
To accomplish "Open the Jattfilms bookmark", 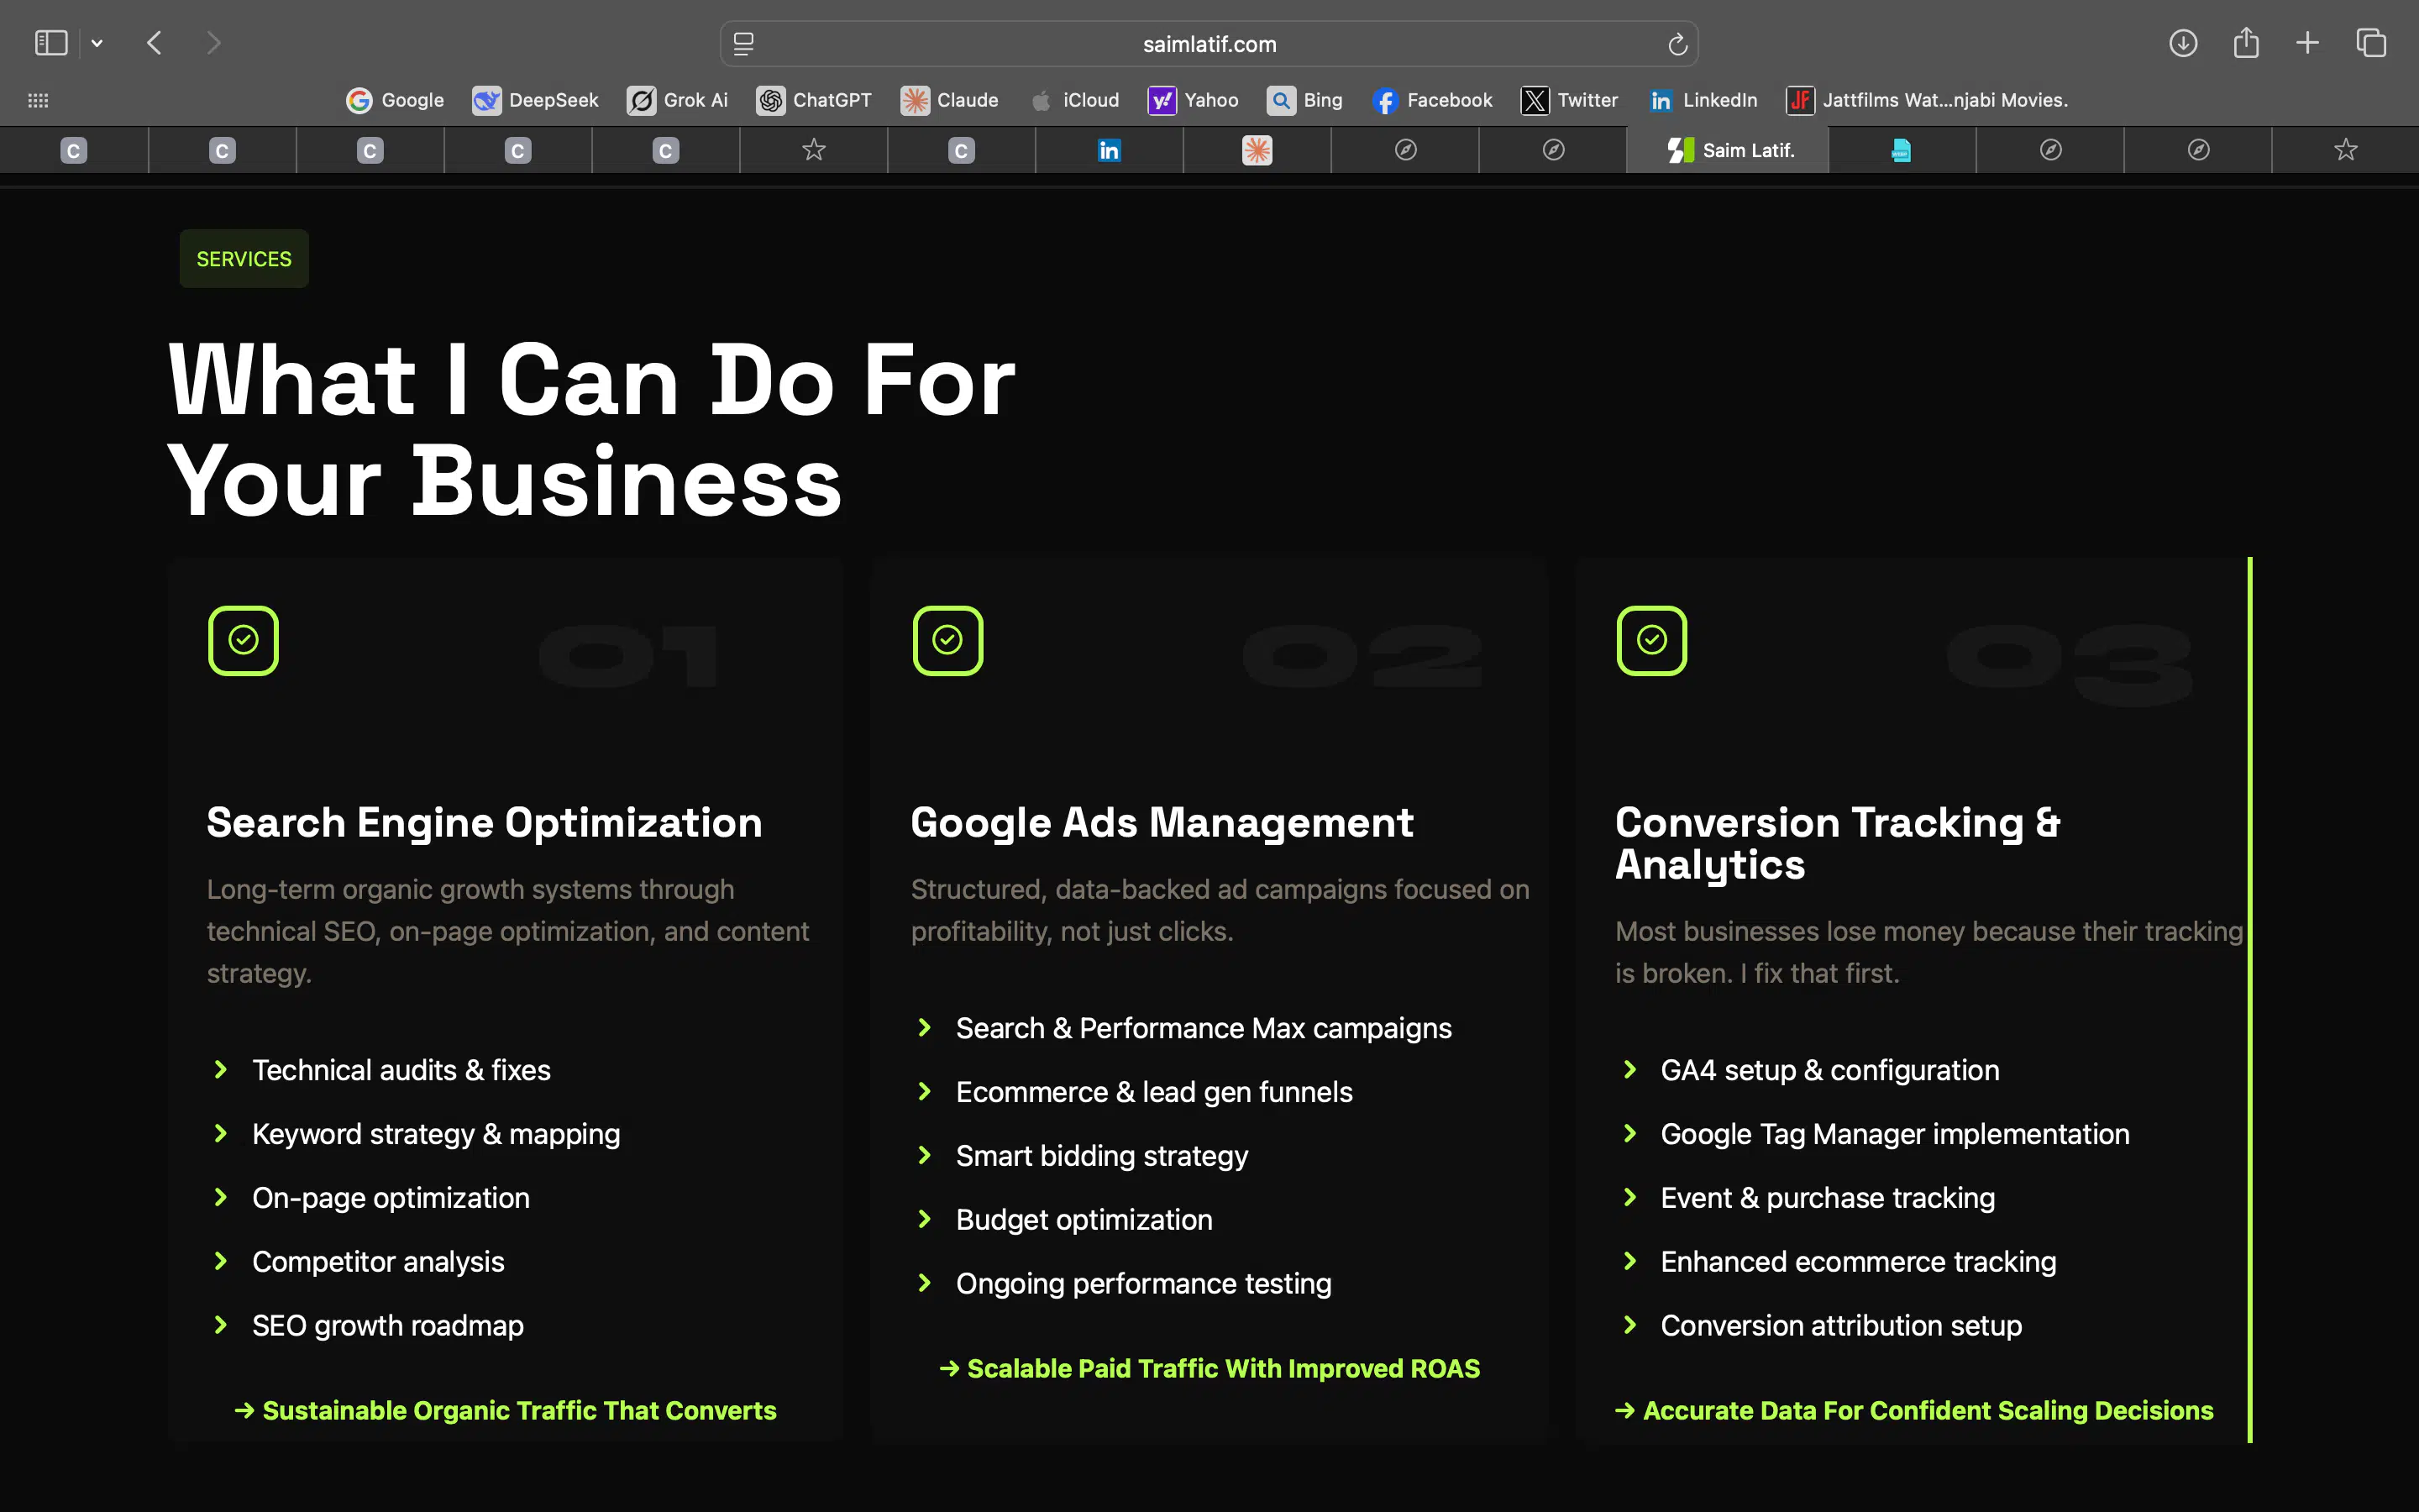I will click(1927, 100).
